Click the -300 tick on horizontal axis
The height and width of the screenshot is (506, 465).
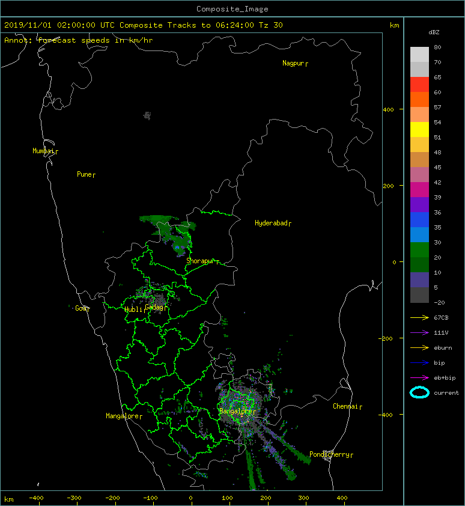coord(74,498)
